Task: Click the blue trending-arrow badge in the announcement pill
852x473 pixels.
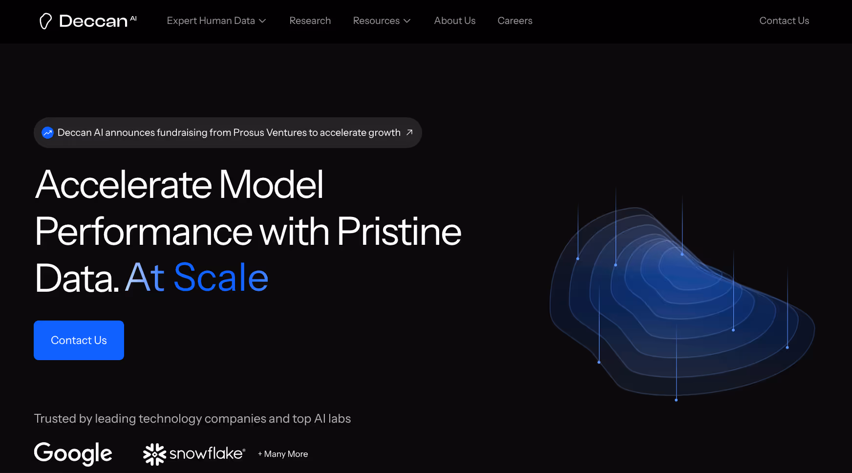Action: tap(48, 132)
